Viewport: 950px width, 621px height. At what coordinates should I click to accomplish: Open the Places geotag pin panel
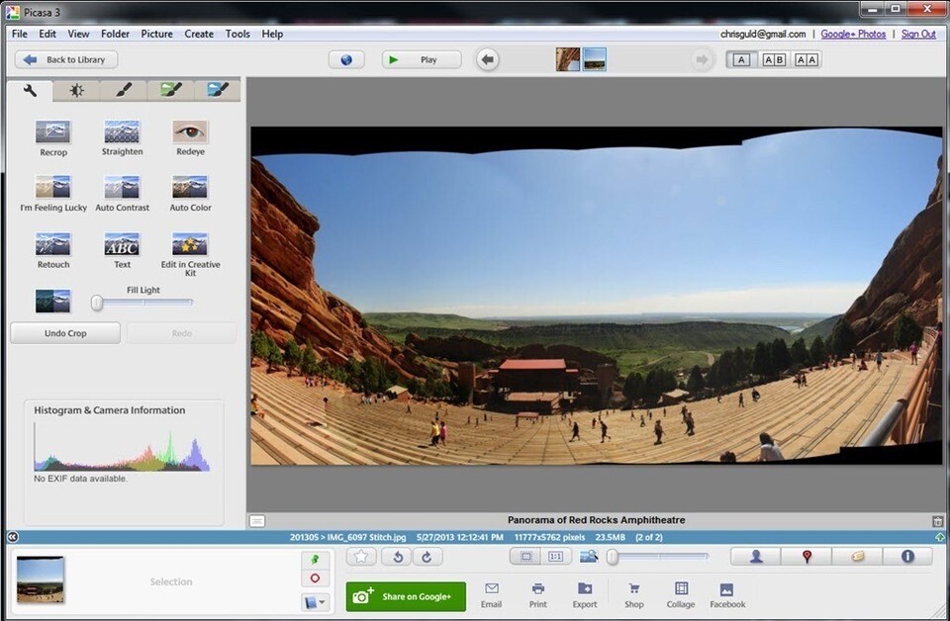click(x=806, y=557)
